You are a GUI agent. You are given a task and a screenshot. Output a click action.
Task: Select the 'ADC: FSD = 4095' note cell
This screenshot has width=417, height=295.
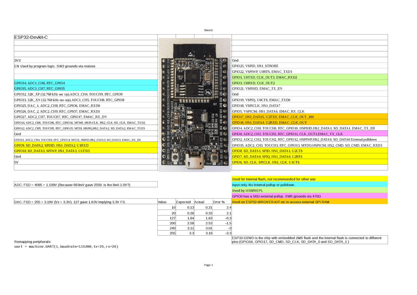tap(86, 185)
